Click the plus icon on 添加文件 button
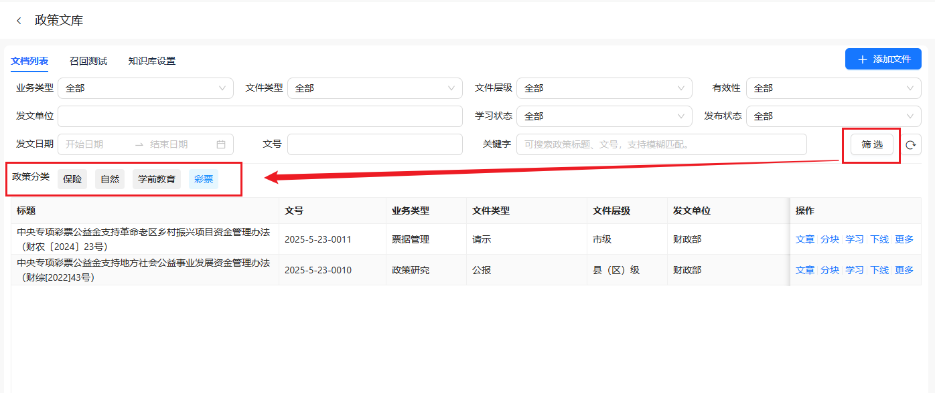The height and width of the screenshot is (393, 935). point(863,59)
